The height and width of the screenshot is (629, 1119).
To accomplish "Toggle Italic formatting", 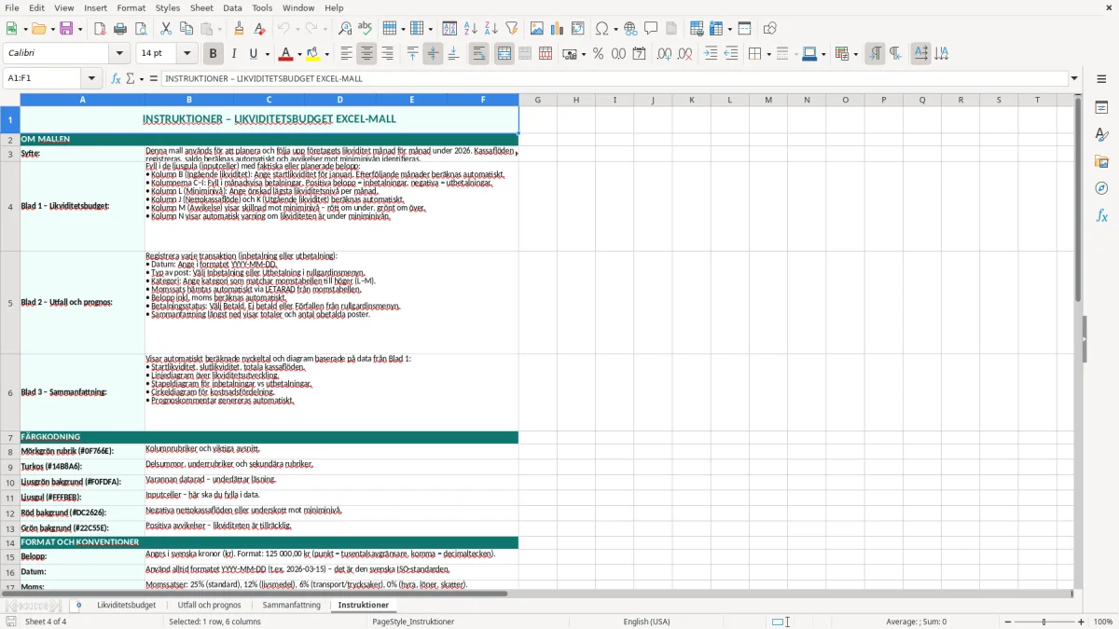I will 233,54.
